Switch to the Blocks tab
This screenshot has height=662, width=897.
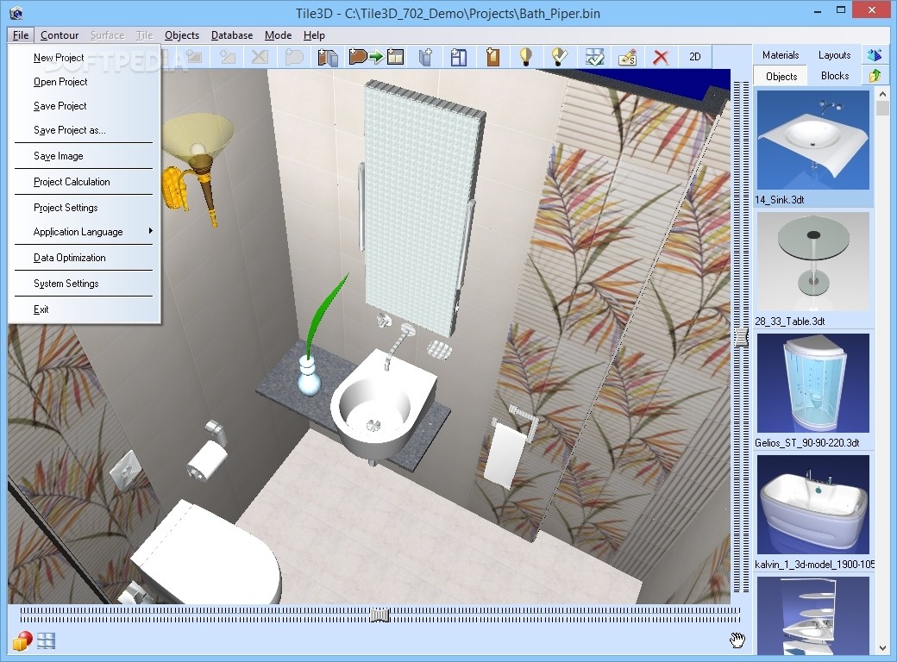tap(835, 76)
